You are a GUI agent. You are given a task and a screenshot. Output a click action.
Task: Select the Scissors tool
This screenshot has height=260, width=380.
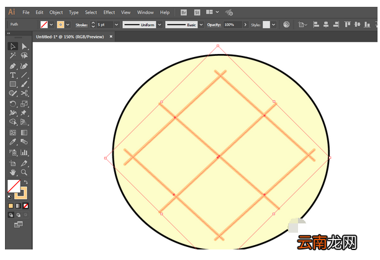24,93
